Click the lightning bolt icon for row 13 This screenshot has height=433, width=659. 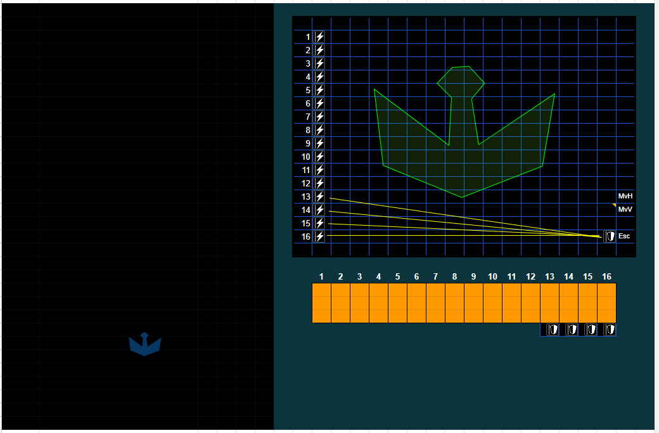click(319, 197)
